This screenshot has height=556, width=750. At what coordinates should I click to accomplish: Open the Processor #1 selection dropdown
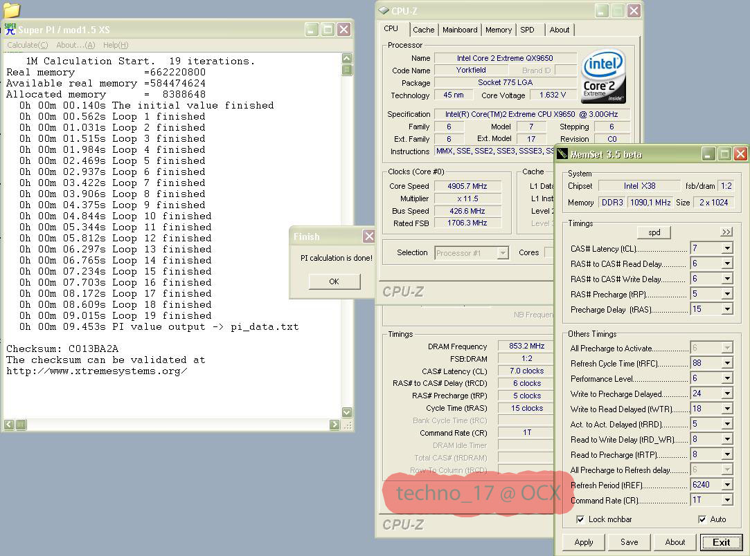(x=502, y=252)
